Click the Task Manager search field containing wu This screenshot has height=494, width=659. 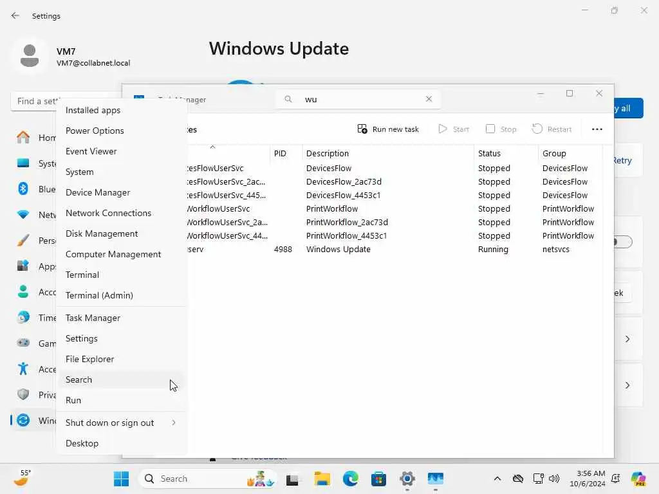click(358, 99)
